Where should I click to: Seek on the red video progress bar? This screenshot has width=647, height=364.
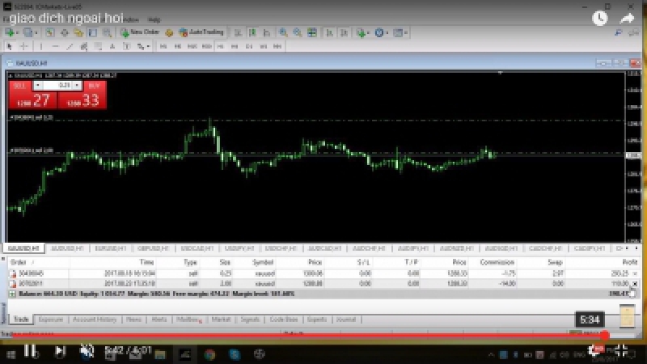[323, 334]
